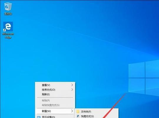Click the monitor icon beside 显示设置(D)
Image resolution: width=159 pixels, height=118 pixels.
click(39, 117)
